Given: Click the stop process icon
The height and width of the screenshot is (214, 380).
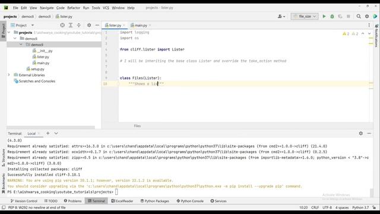Looking at the screenshot, I should coord(349,16).
